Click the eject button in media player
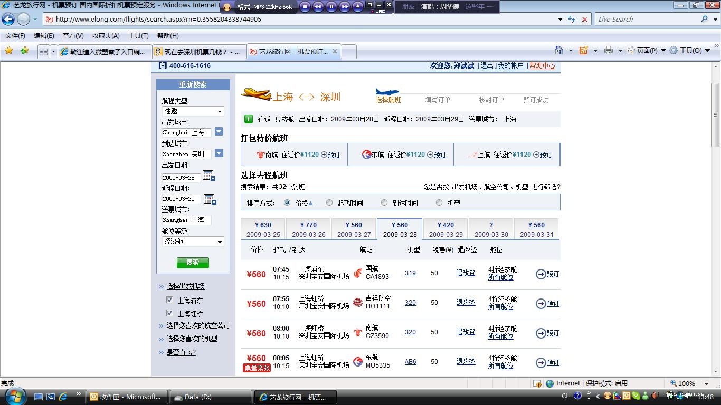The height and width of the screenshot is (405, 721). tap(358, 7)
